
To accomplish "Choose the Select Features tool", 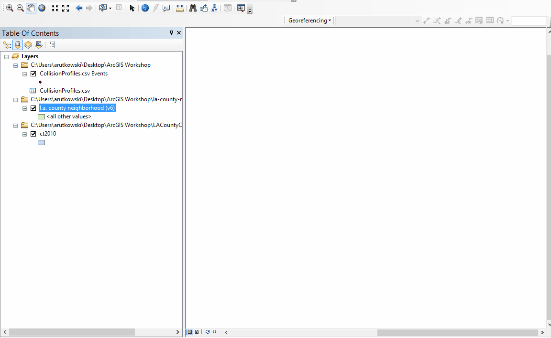I will 103,8.
